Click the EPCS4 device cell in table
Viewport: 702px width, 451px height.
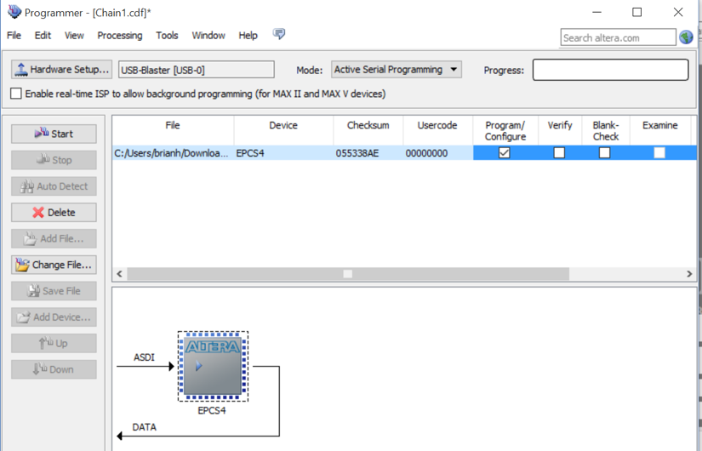click(x=283, y=153)
